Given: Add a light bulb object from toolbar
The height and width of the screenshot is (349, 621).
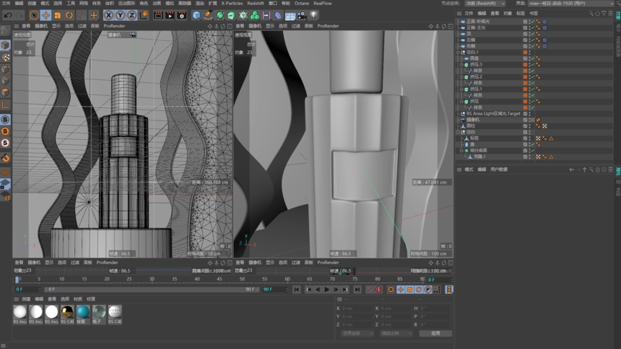Looking at the screenshot, I should 313,15.
